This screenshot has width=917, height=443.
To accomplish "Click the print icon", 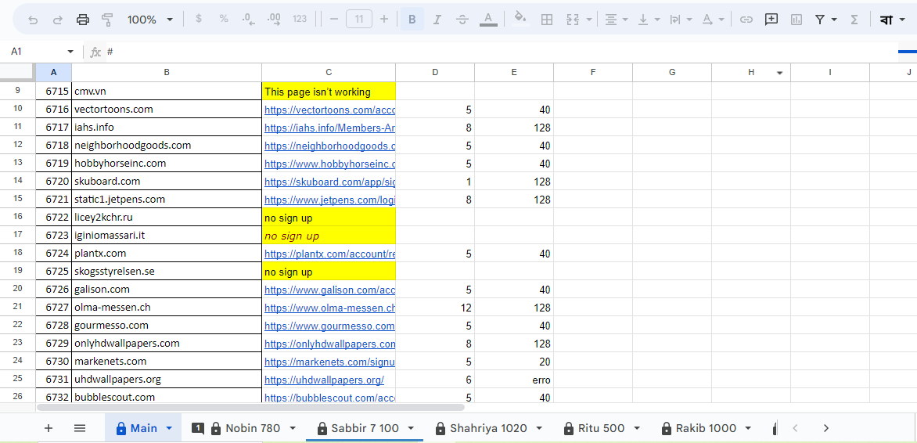I will (83, 20).
